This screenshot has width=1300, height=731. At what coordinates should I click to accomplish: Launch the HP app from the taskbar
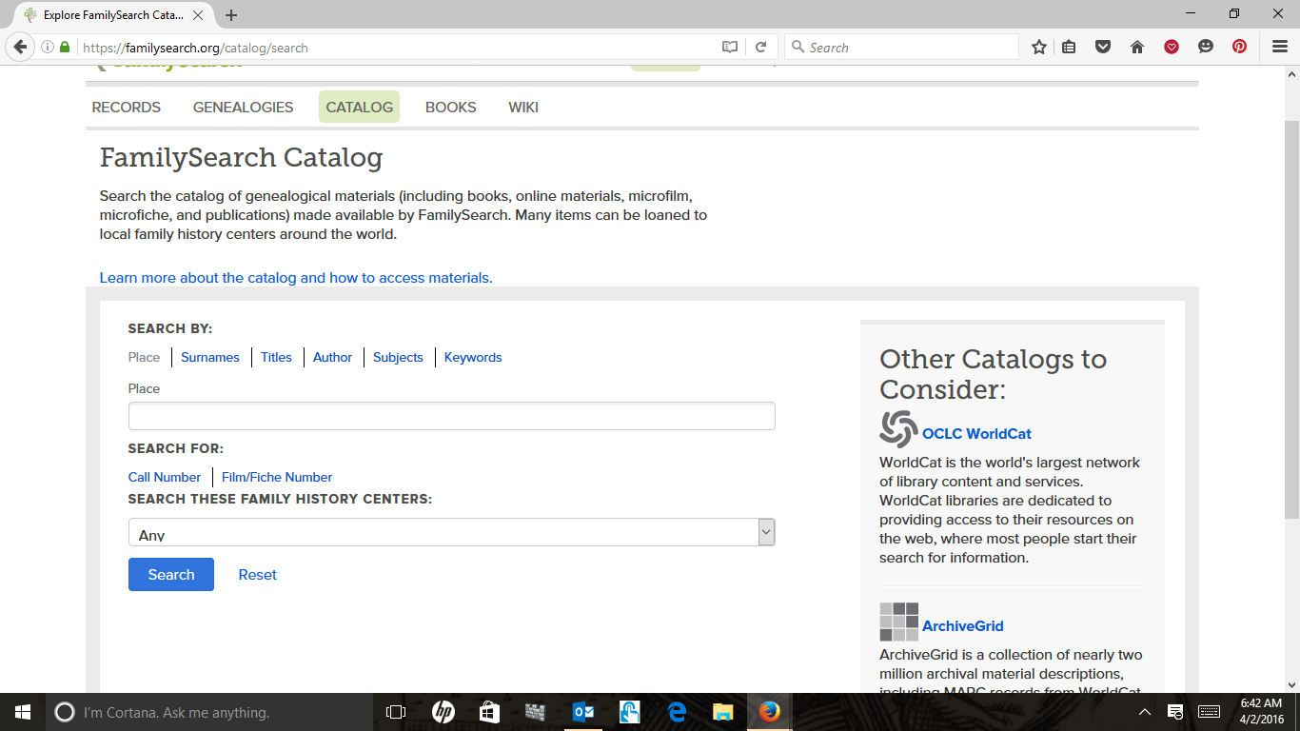click(x=443, y=712)
